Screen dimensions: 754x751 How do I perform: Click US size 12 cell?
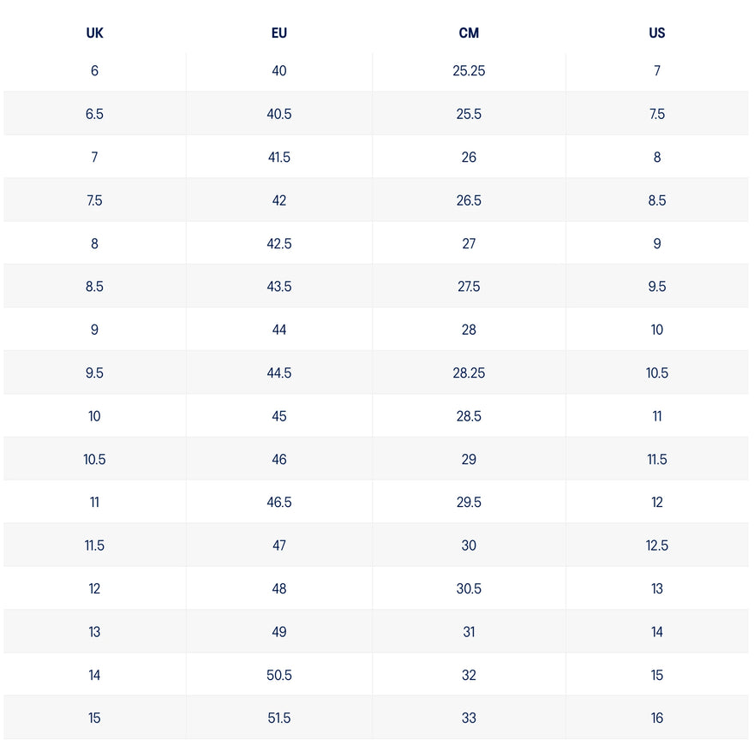point(657,503)
